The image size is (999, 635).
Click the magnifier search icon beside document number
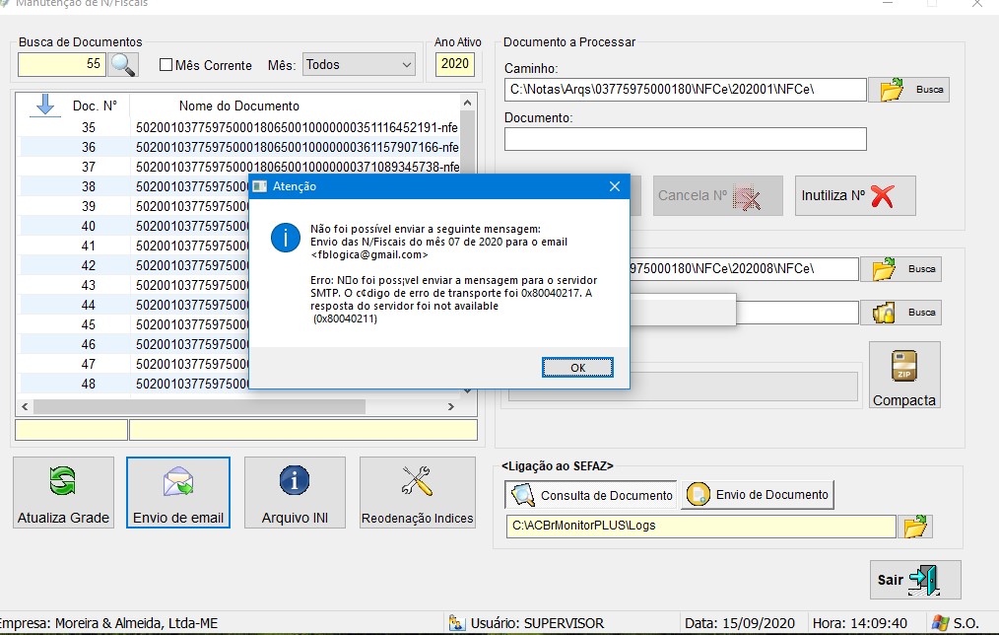tap(123, 65)
